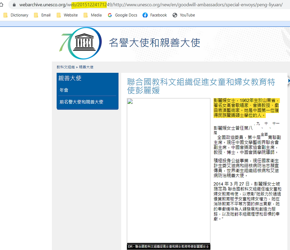Click the 教科文組織 breadcrumb link

[66, 67]
